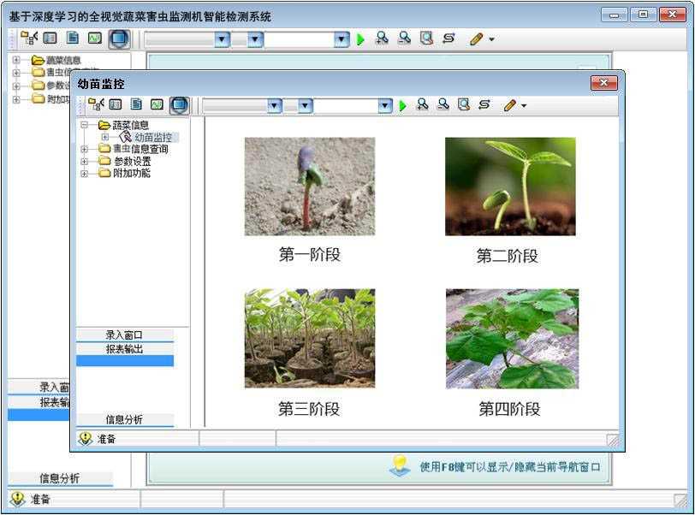Open the 第三阶段 seedling thumbnail
Viewport: 695px width, 515px height.
[309, 338]
